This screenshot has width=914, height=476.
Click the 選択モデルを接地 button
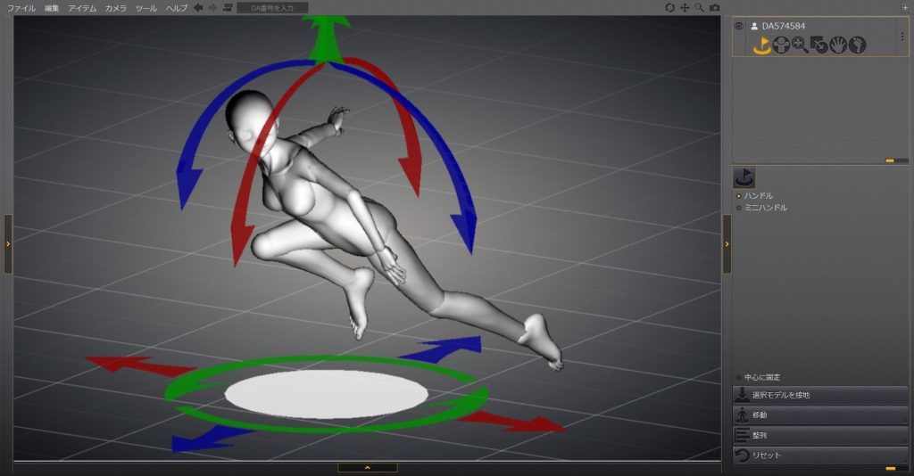click(x=820, y=395)
